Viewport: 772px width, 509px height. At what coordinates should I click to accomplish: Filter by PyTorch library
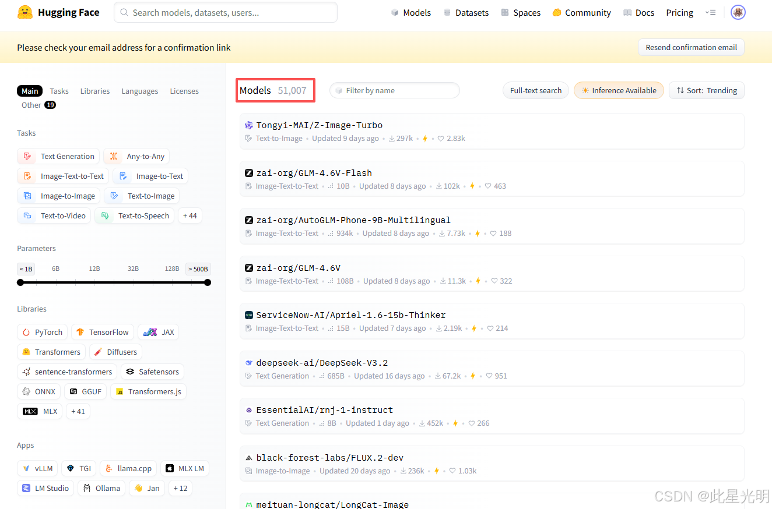43,332
